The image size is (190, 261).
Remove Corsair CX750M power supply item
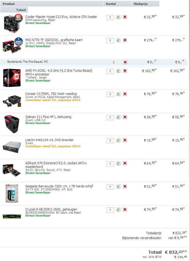tap(125, 94)
